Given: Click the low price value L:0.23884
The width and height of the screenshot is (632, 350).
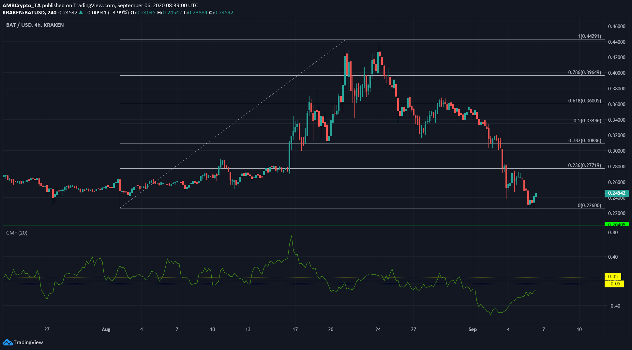Looking at the screenshot, I should point(195,13).
